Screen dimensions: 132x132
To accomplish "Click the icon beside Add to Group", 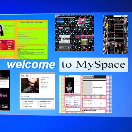I will [x=23, y=107].
